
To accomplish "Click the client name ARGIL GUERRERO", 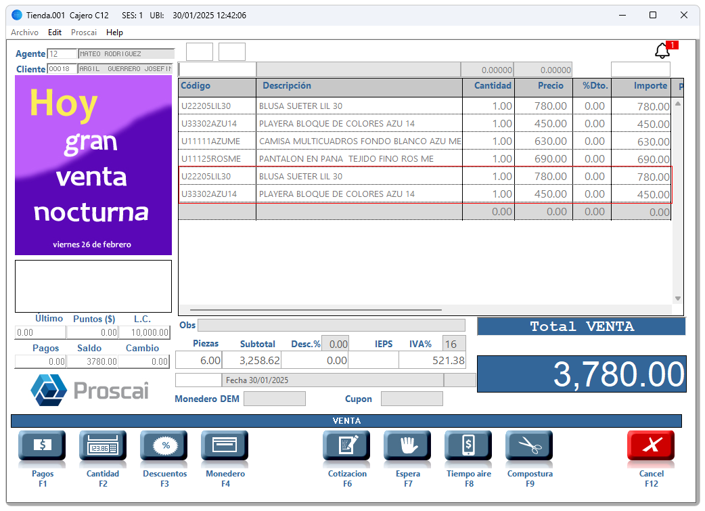I will point(125,69).
